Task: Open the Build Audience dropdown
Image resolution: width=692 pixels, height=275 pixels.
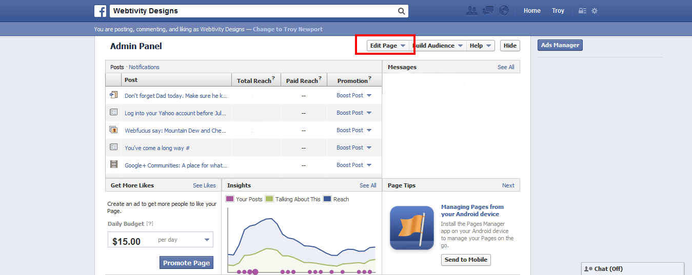Action: [x=438, y=46]
